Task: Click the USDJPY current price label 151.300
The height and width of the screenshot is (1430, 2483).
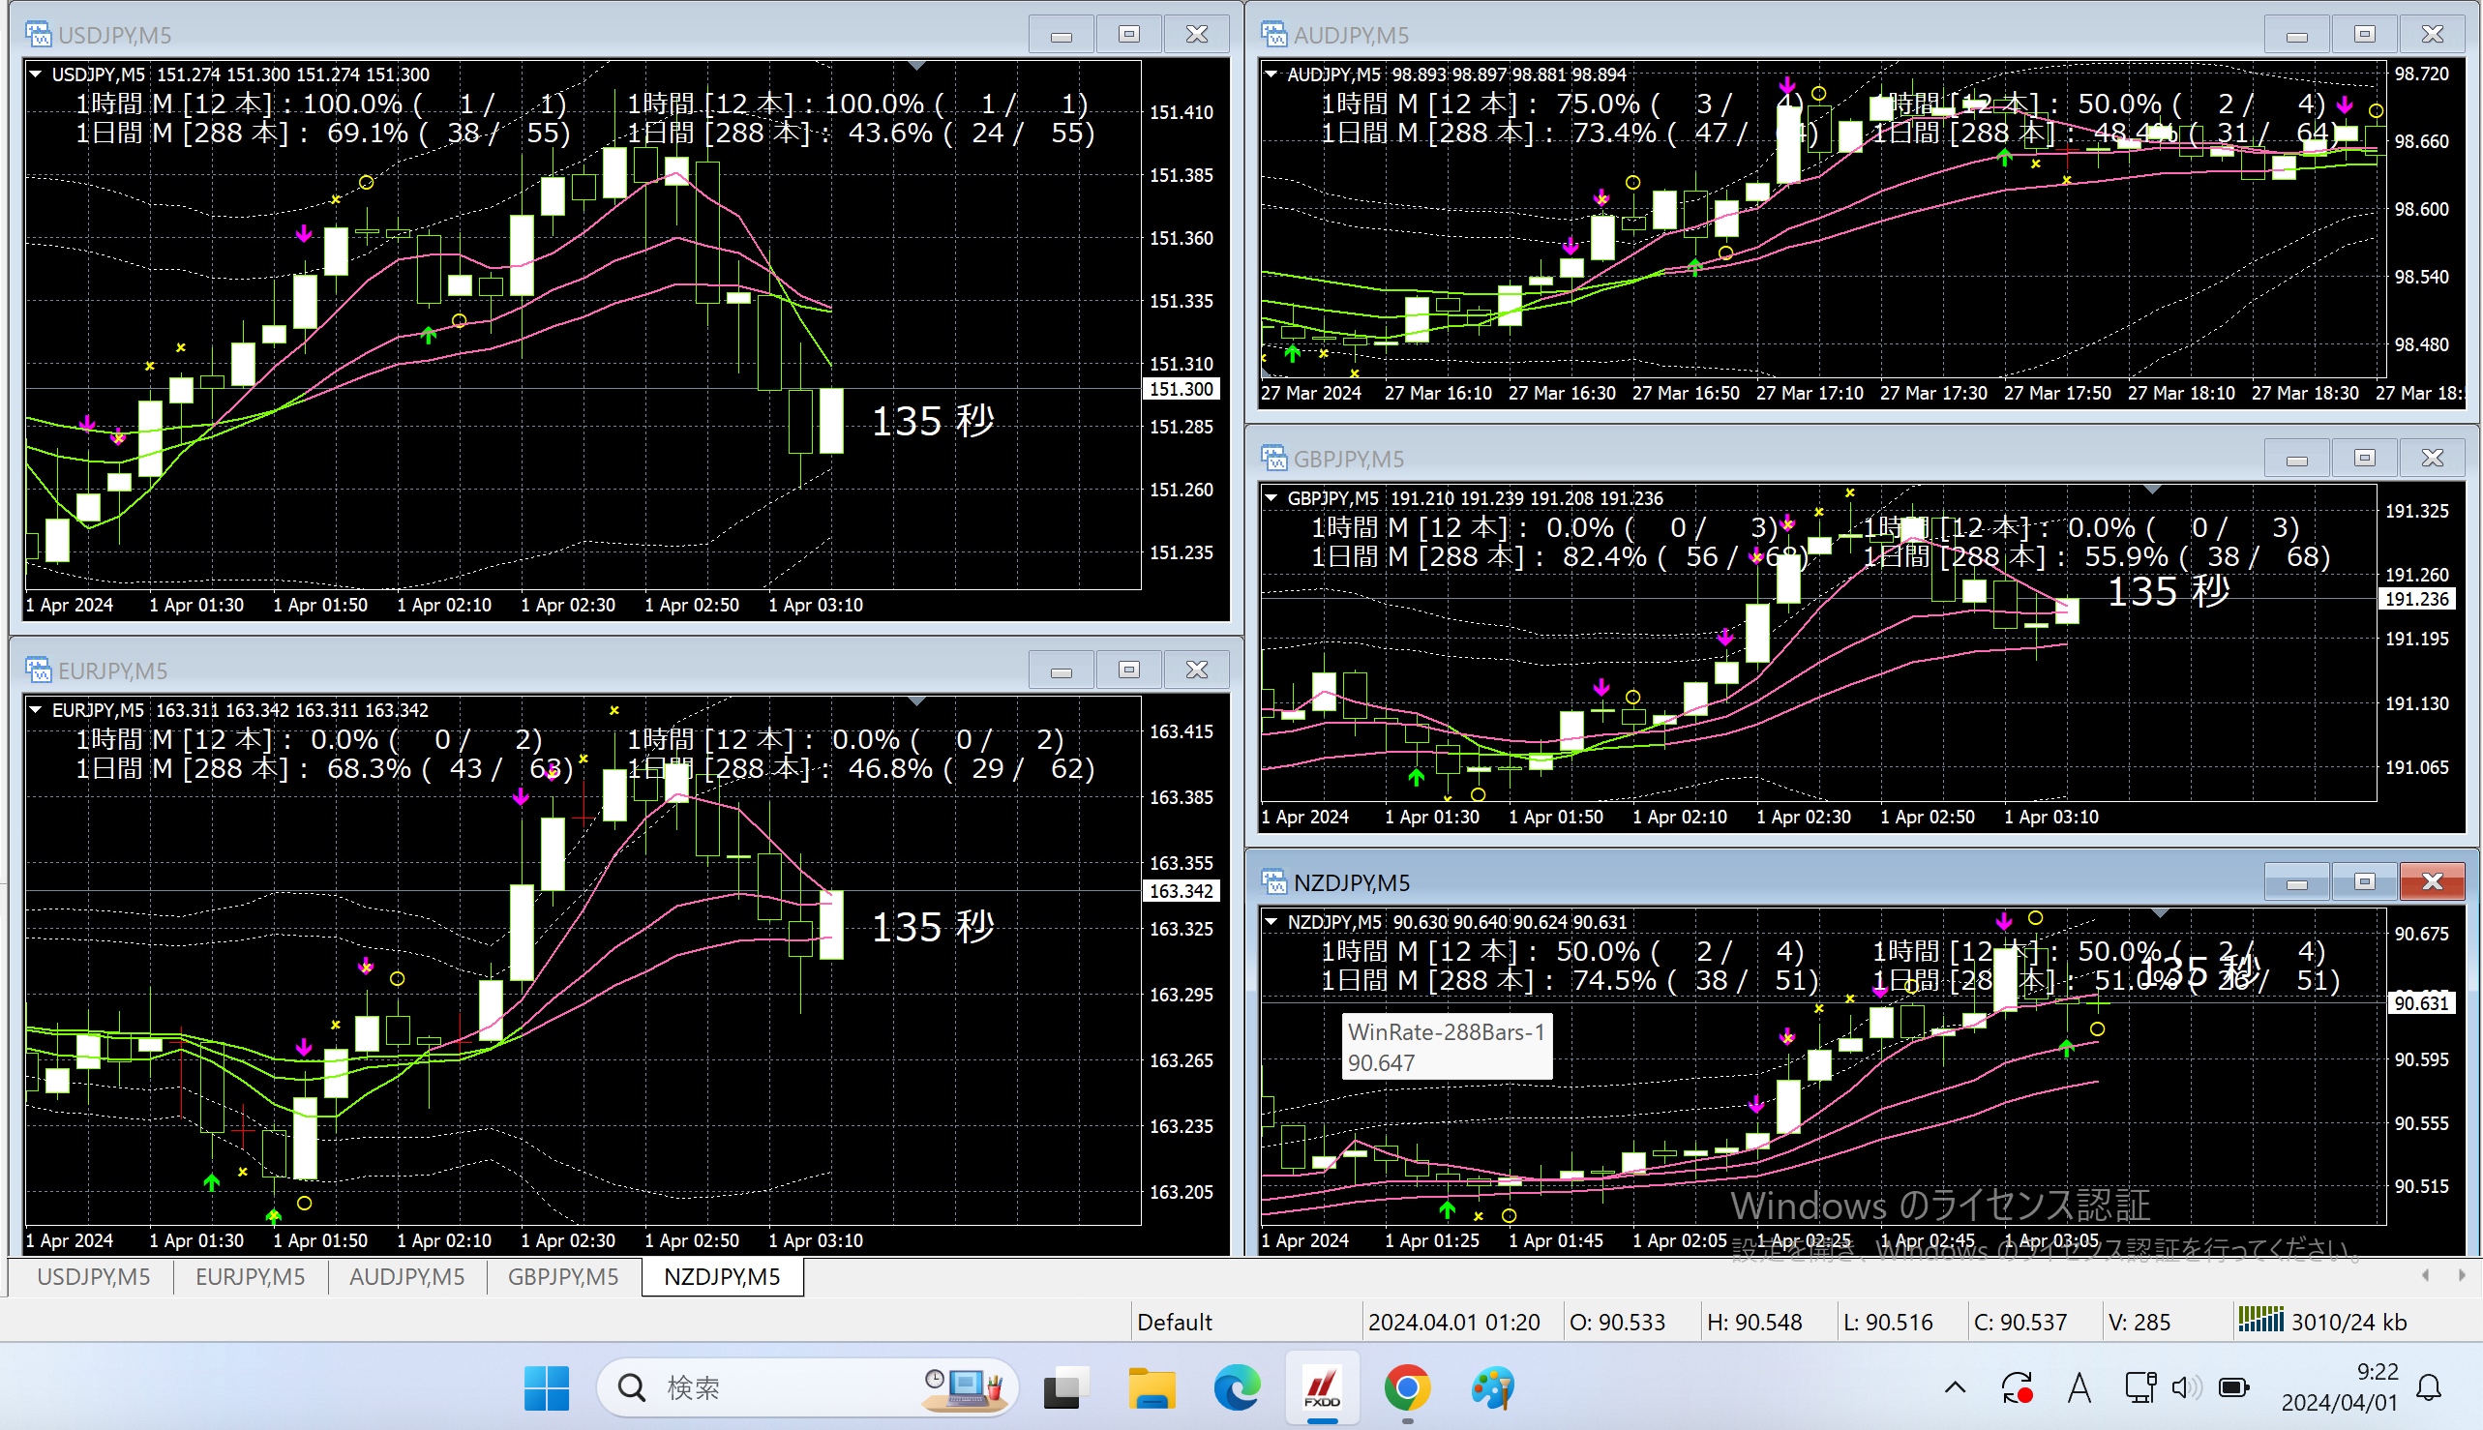Action: (x=1182, y=389)
